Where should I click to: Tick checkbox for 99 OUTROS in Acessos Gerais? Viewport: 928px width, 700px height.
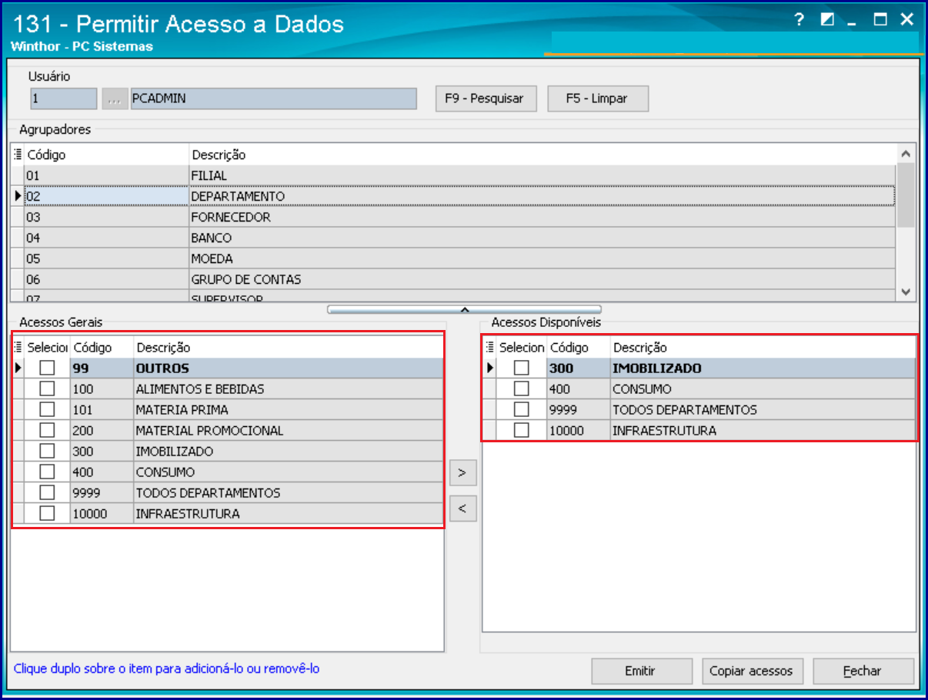[x=48, y=368]
